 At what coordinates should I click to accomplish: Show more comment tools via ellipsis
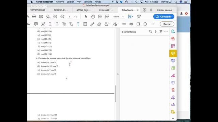pos(152,24)
